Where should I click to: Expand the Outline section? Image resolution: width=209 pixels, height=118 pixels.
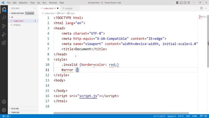pos(23,108)
